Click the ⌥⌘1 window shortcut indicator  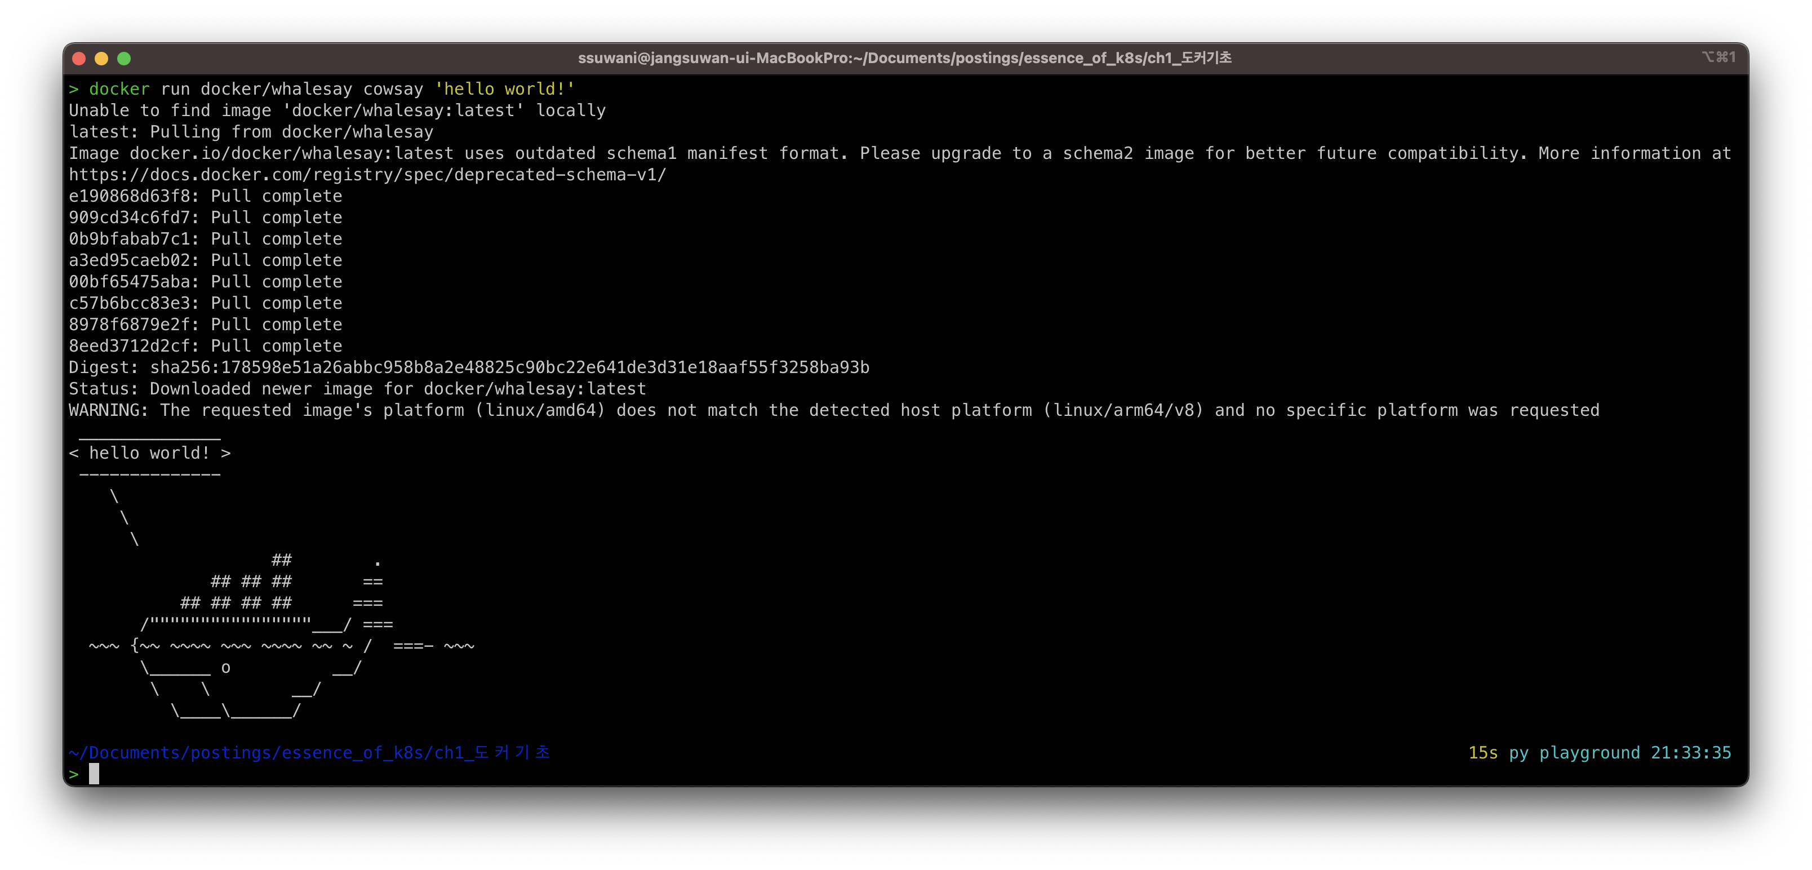[1718, 57]
